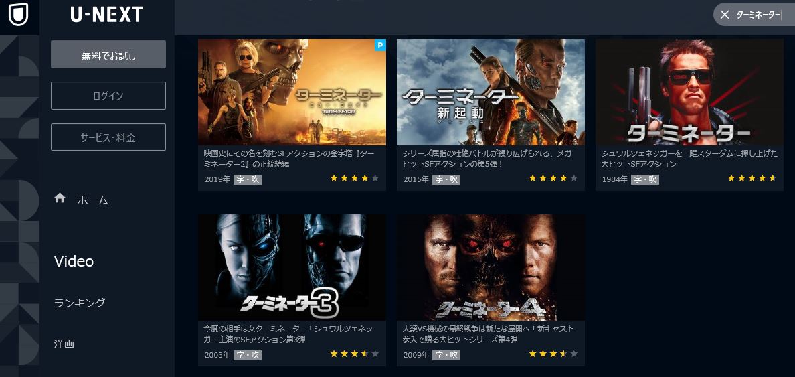Click the 無料でお試し button
This screenshot has width=795, height=377.
click(x=108, y=54)
